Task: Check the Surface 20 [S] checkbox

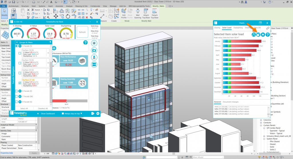Action: click(x=20, y=73)
